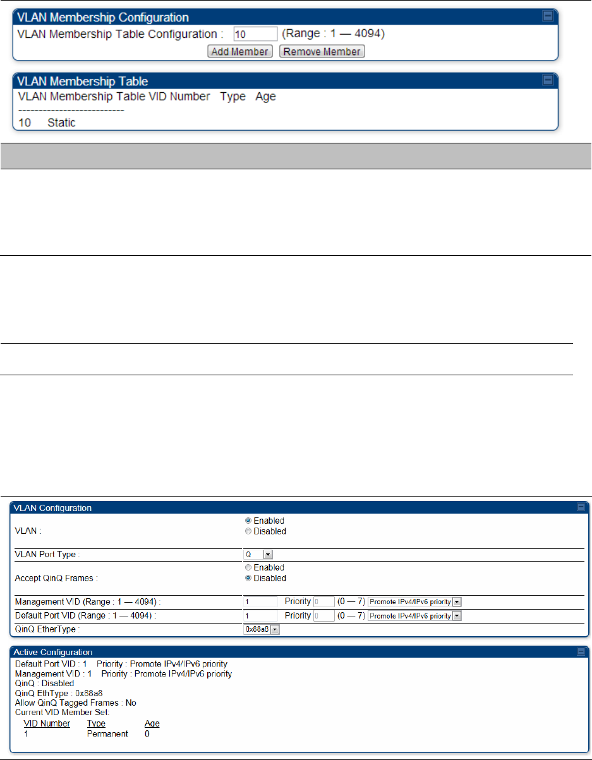Click the Management VID input field

click(x=261, y=601)
